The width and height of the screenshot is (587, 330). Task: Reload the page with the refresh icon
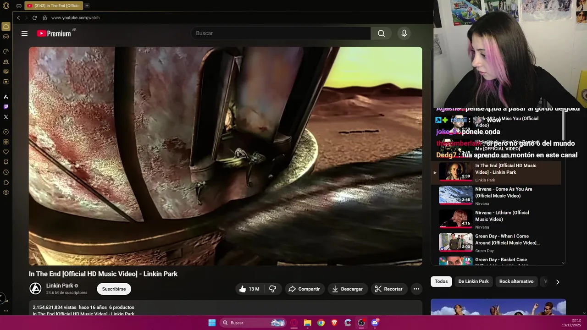(x=34, y=18)
